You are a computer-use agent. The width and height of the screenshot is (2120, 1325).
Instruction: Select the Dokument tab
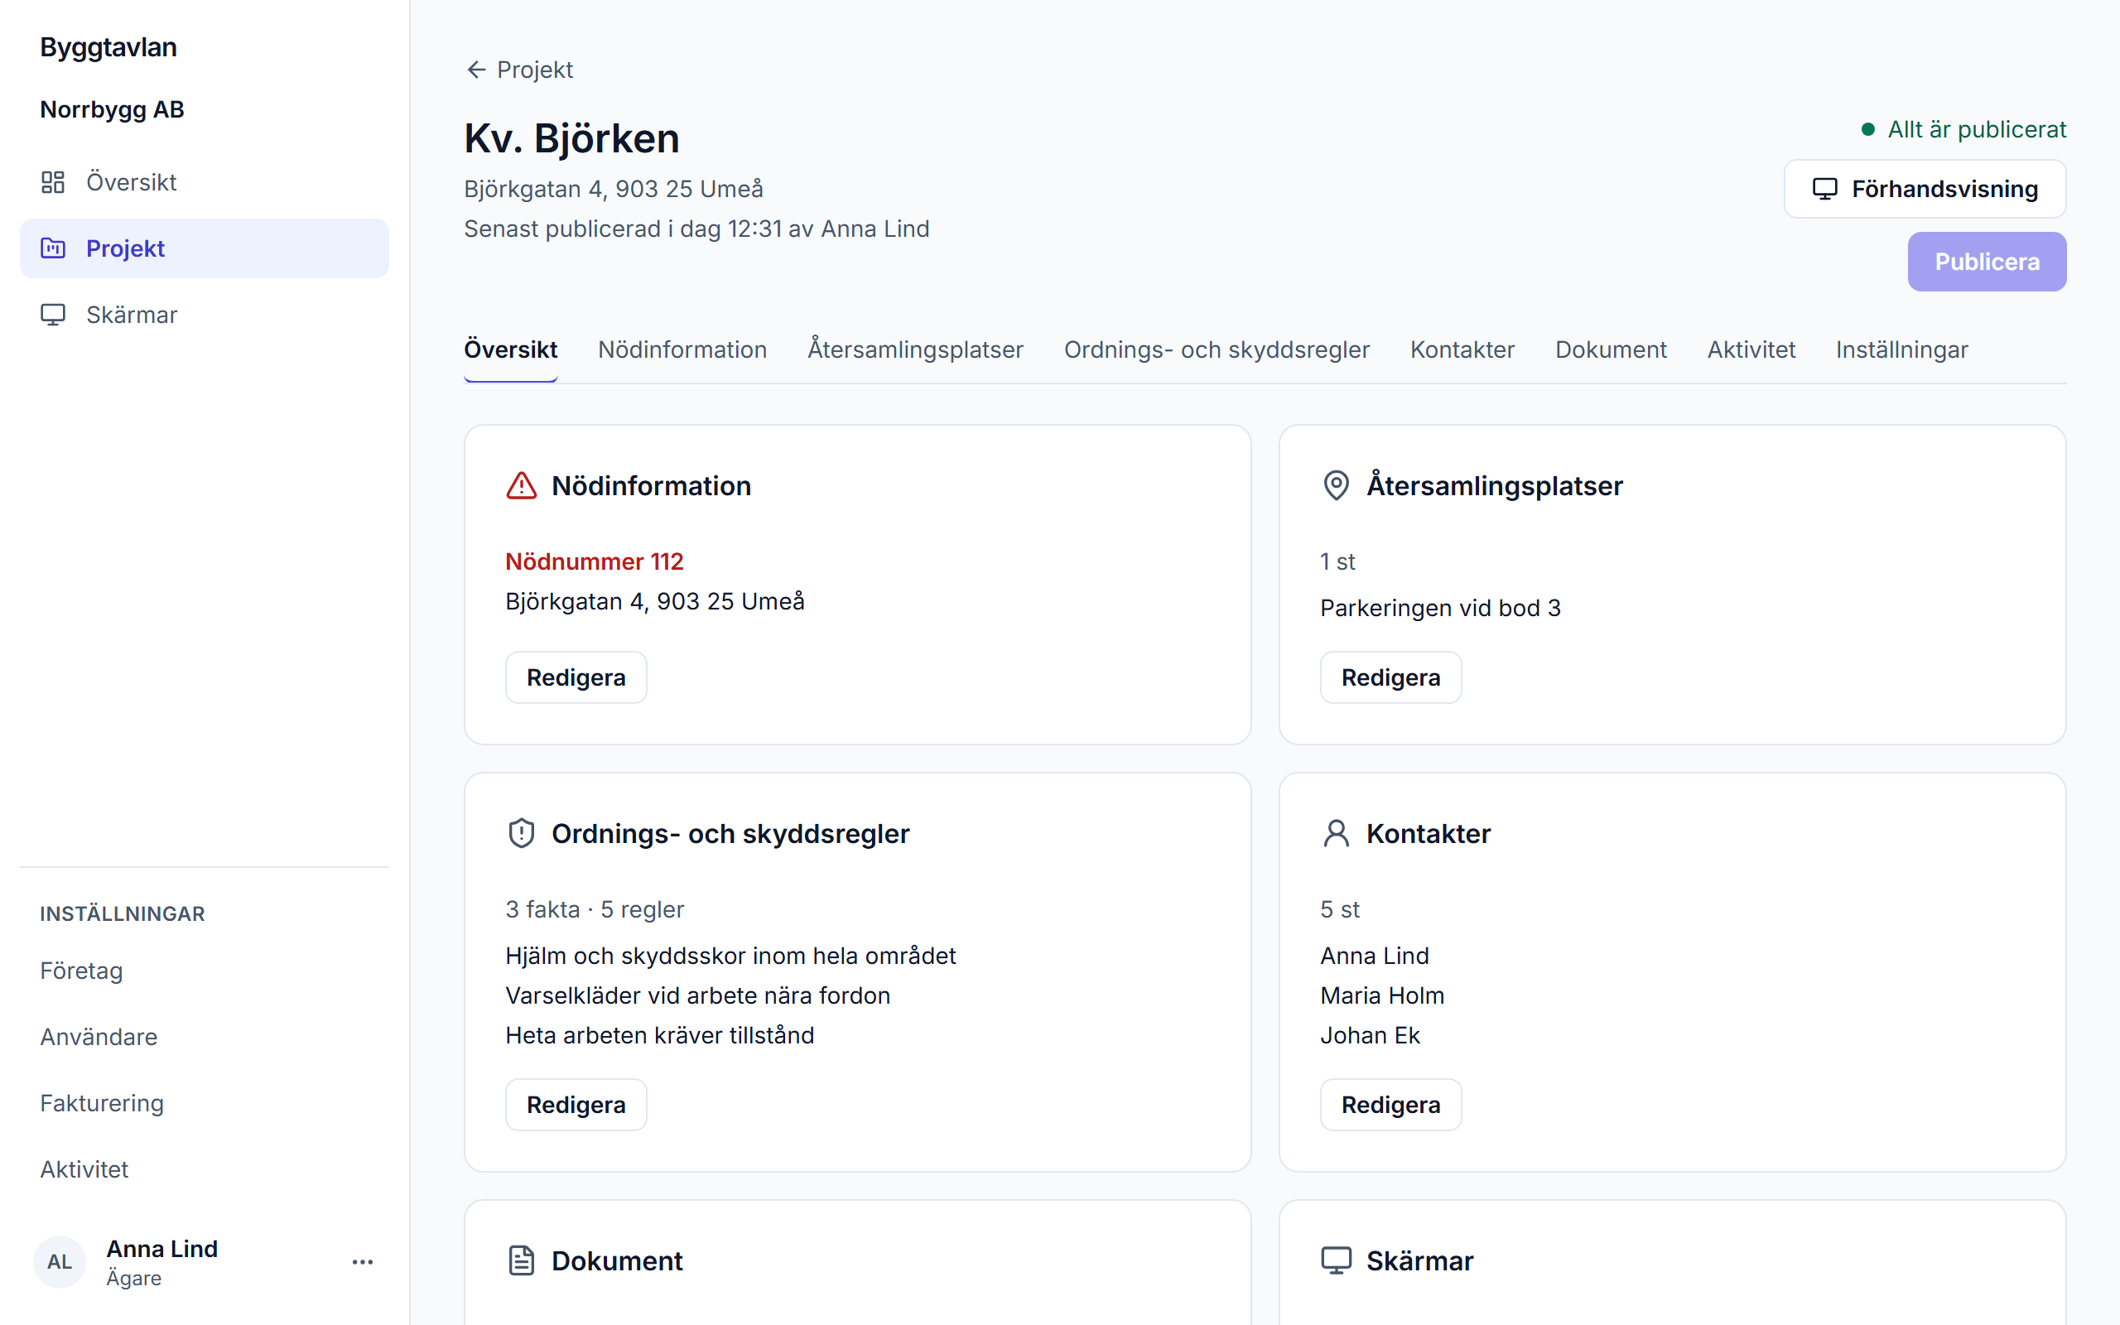(x=1611, y=349)
